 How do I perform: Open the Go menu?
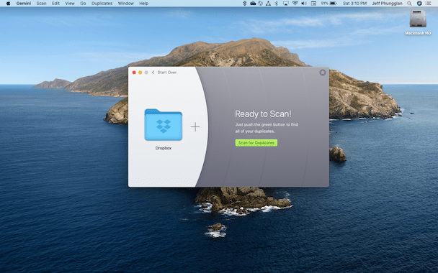(x=83, y=4)
